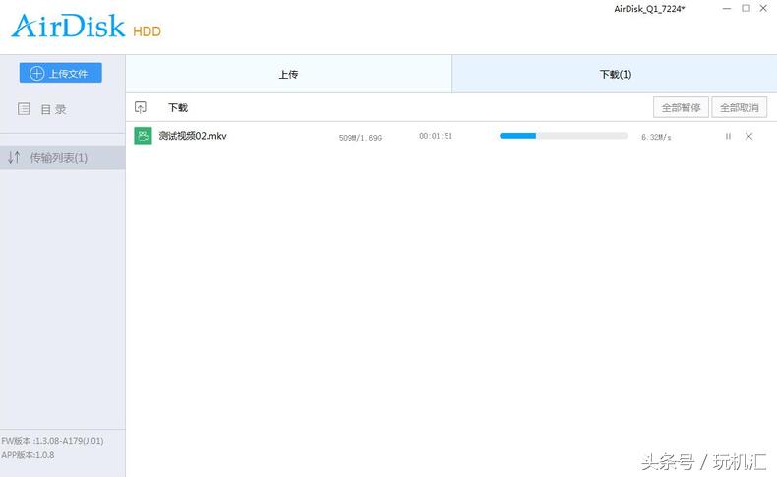Click the 00:01:51 remaining time
Image resolution: width=777 pixels, height=477 pixels.
(436, 136)
